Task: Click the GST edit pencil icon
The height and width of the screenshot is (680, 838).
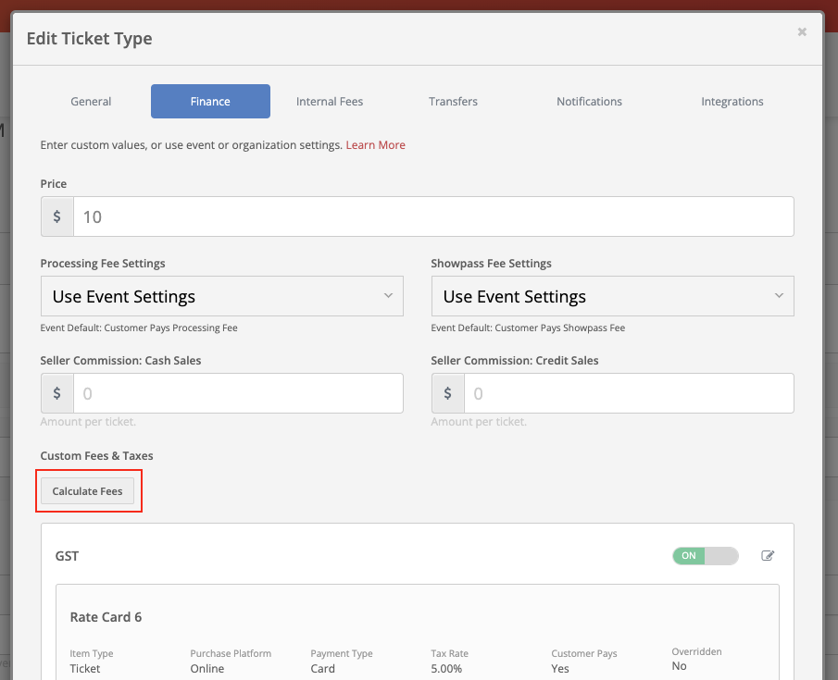Action: pyautogui.click(x=768, y=555)
